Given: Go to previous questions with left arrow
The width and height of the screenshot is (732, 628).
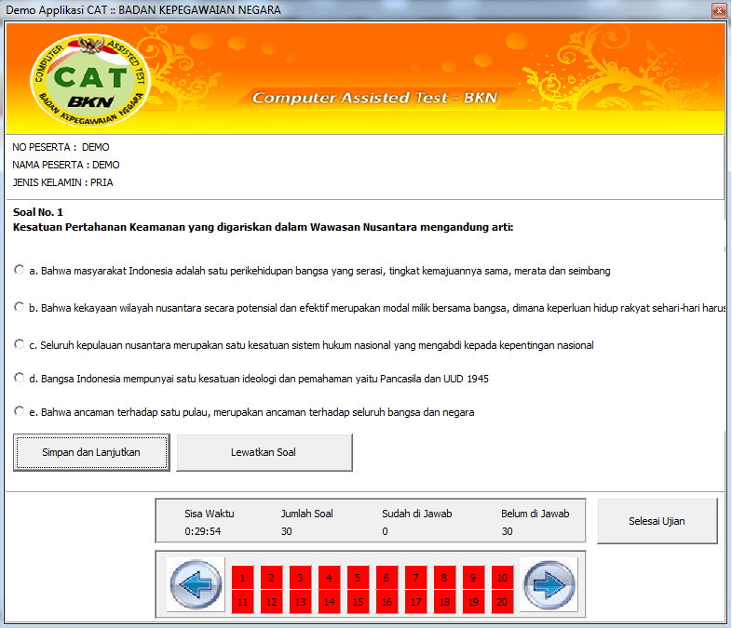Looking at the screenshot, I should point(196,584).
